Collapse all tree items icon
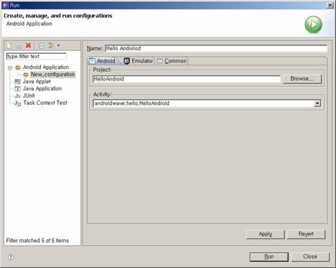 point(42,45)
